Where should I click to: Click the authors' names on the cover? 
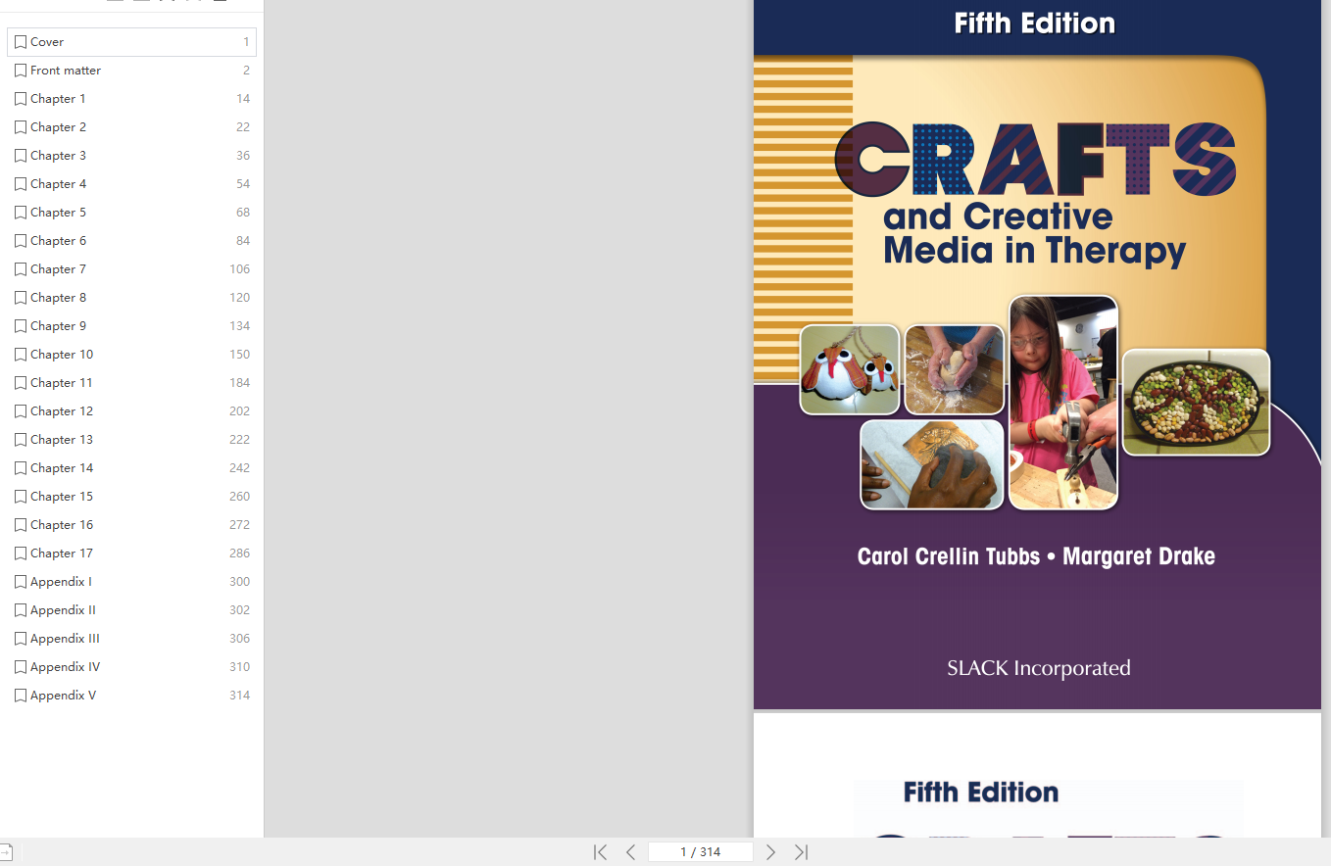coord(1036,556)
